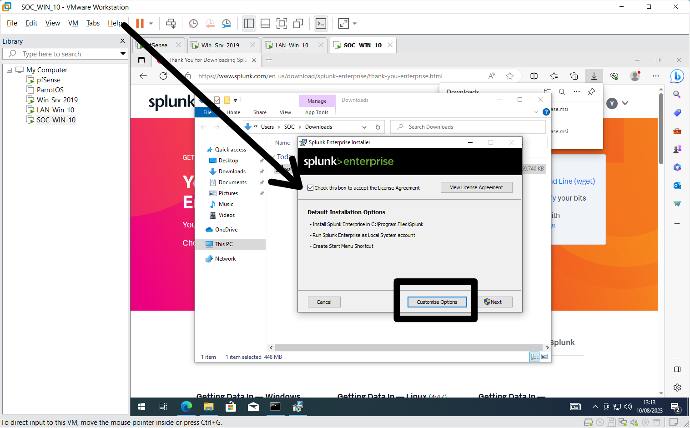The image size is (690, 428).
Task: Toggle the library sidebar view icon
Action: tap(249, 23)
